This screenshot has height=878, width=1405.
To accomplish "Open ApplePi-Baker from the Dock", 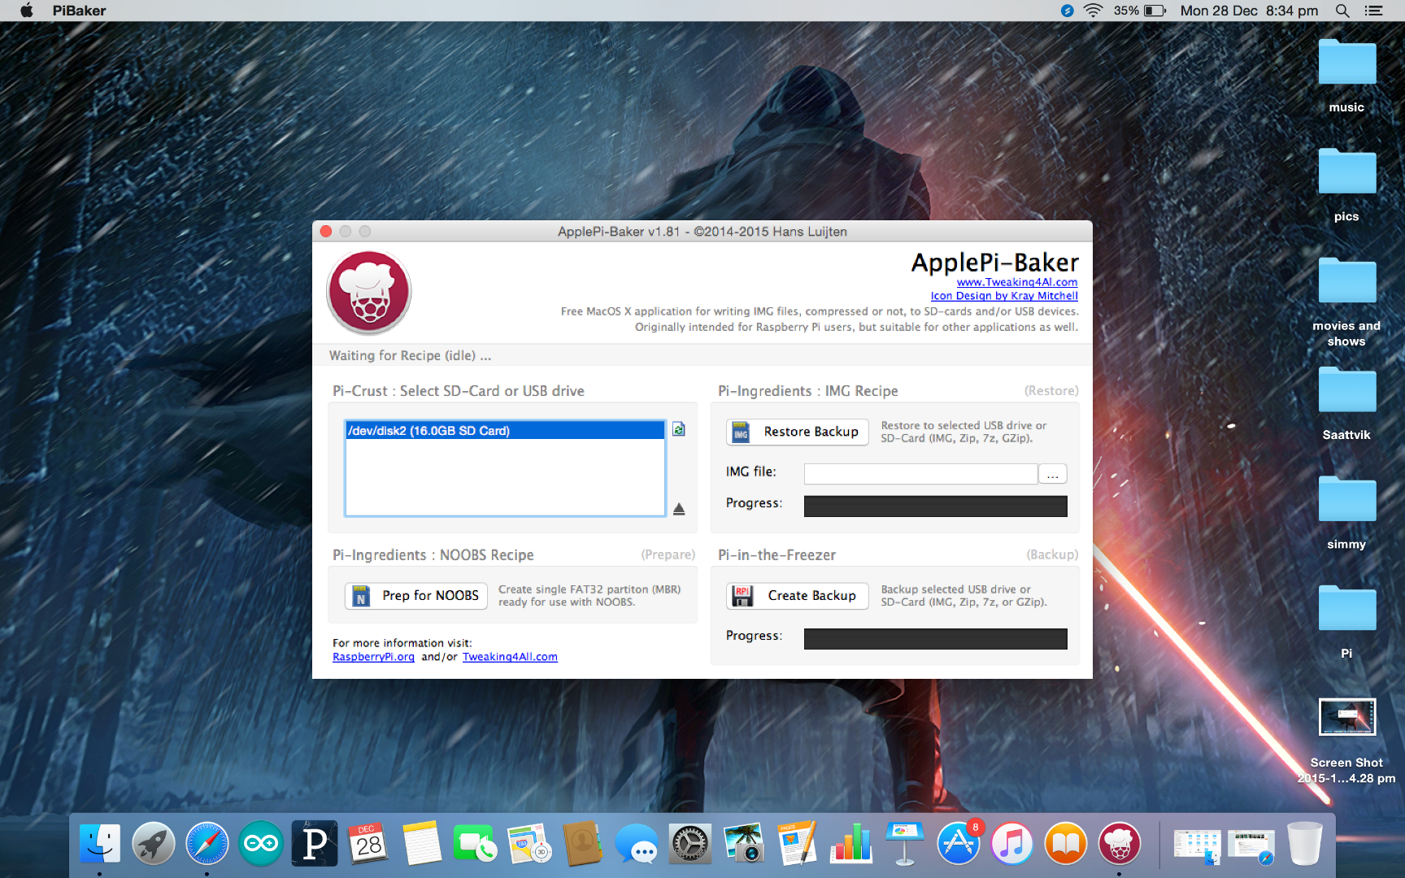I will pos(1119,844).
